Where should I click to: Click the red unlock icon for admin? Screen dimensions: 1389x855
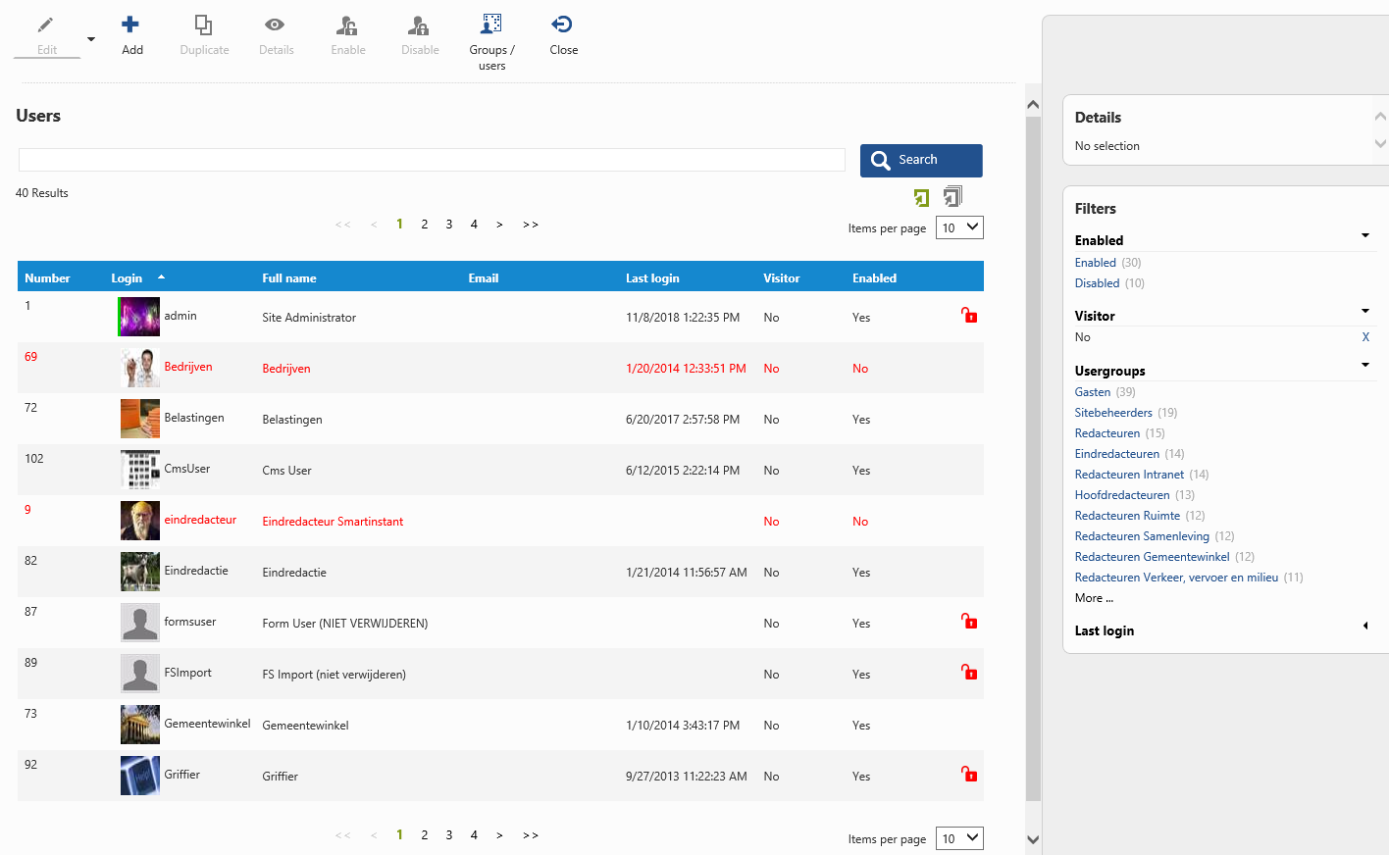coord(969,315)
